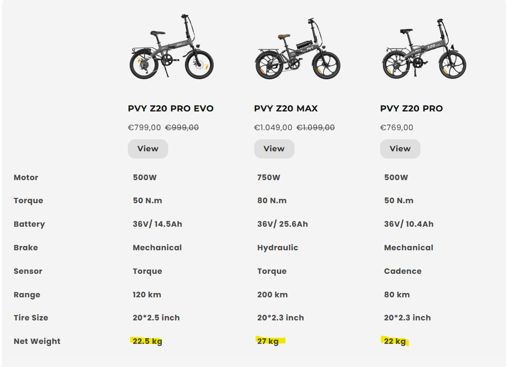506x367 pixels.
Task: View the PVY Z20 PRO EVO product
Action: (x=148, y=148)
